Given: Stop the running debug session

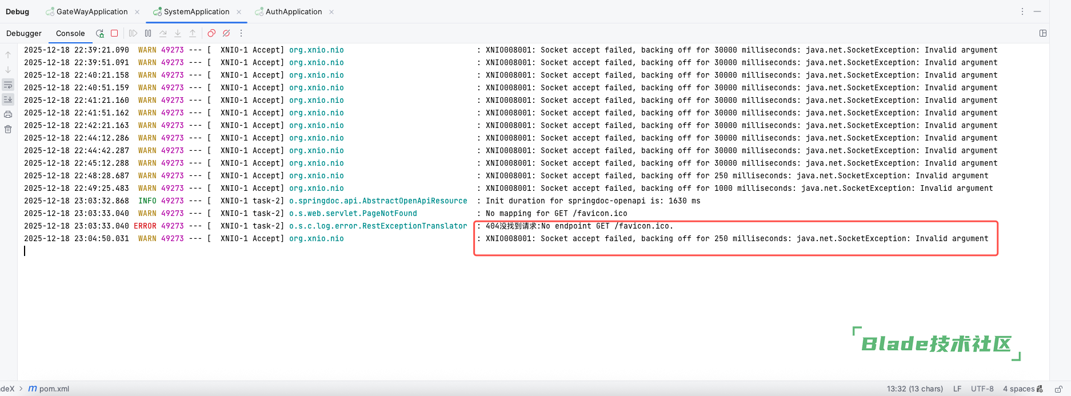Looking at the screenshot, I should coord(114,33).
